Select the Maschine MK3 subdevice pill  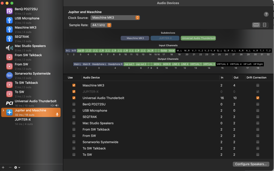(x=135, y=38)
